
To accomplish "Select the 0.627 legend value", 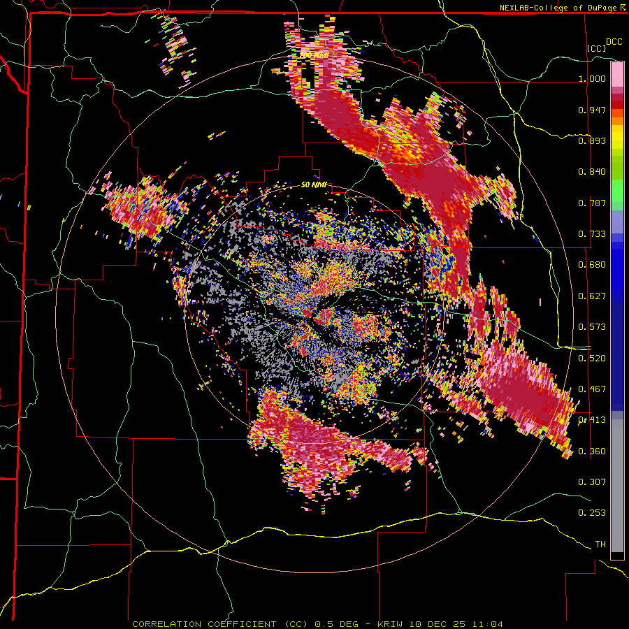I will point(592,296).
